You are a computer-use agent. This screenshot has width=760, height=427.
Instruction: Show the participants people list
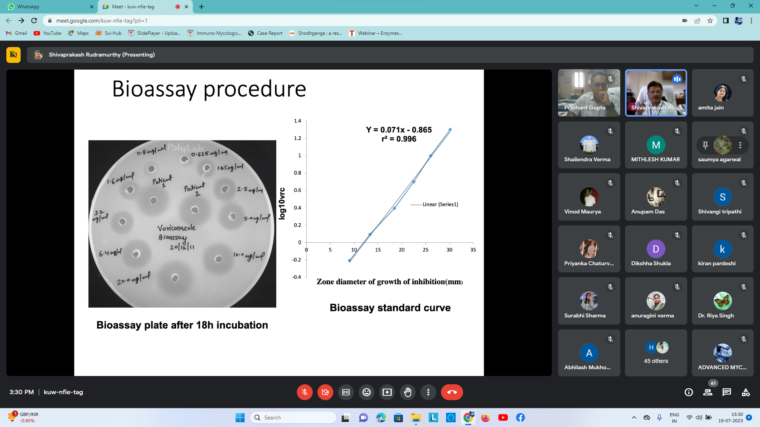point(708,392)
